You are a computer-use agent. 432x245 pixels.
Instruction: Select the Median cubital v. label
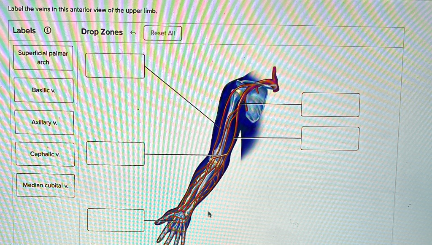click(45, 185)
